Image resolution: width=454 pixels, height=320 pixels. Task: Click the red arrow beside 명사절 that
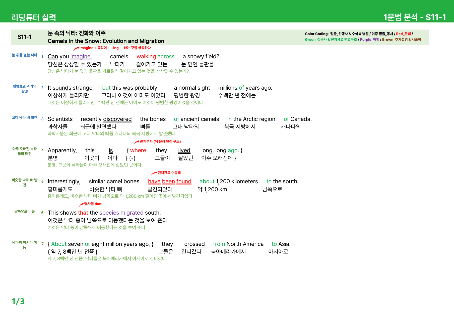(81, 205)
